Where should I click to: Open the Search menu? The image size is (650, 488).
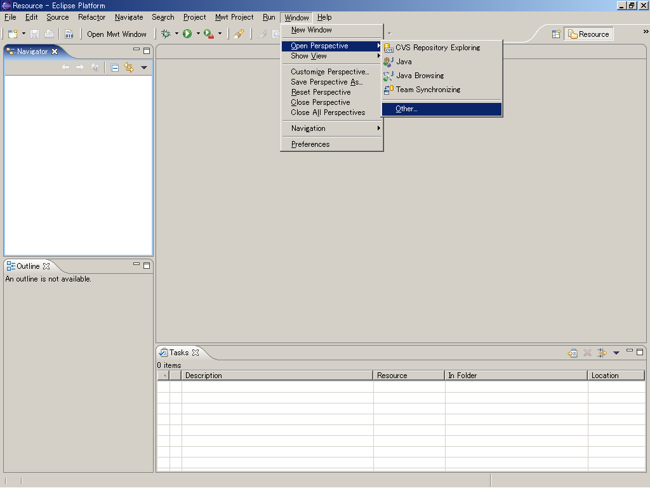pos(163,17)
